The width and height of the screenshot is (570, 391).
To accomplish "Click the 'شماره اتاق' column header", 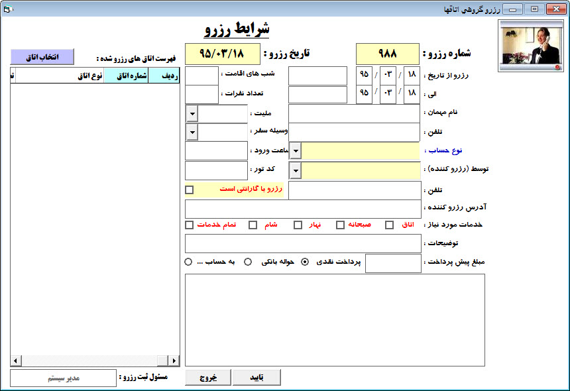I will coord(126,76).
